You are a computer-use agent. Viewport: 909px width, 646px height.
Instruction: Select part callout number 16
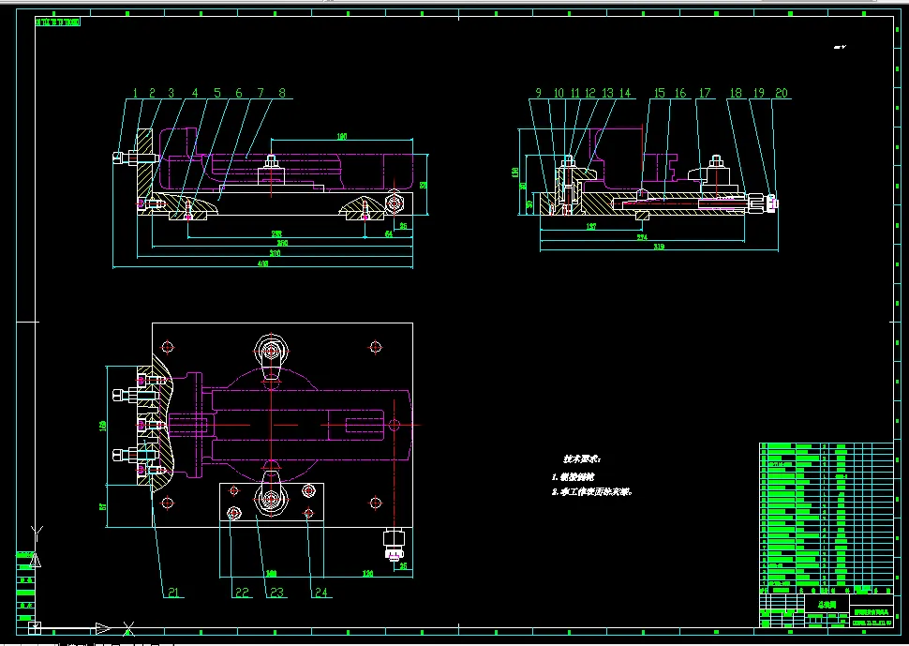pos(680,93)
